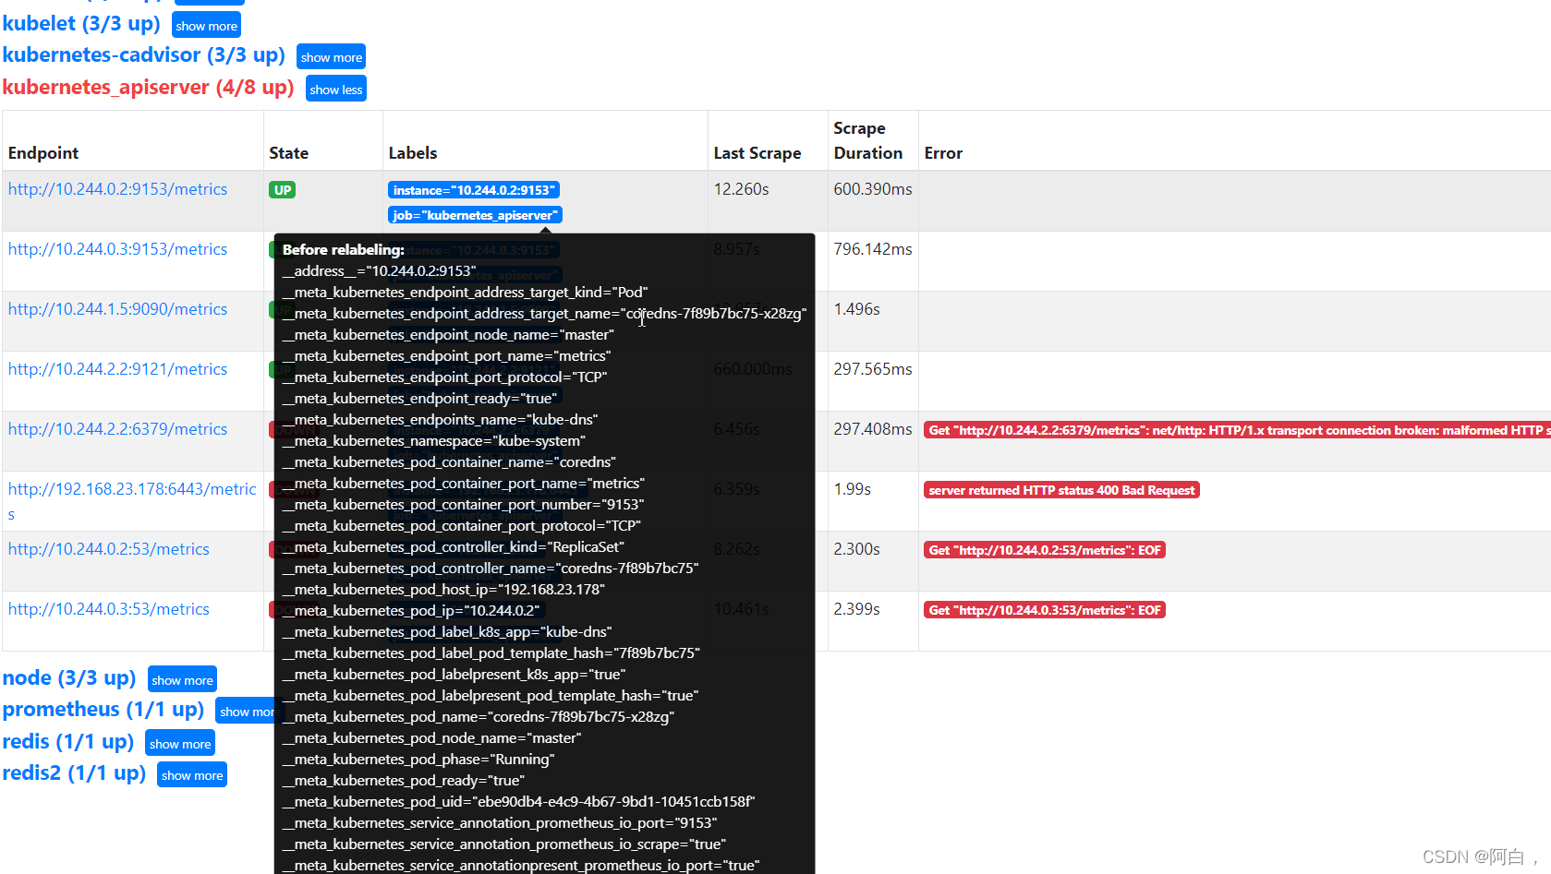This screenshot has width=1551, height=874.
Task: Click the 10.244.0.3:53 EOF error badge
Action: (1045, 610)
